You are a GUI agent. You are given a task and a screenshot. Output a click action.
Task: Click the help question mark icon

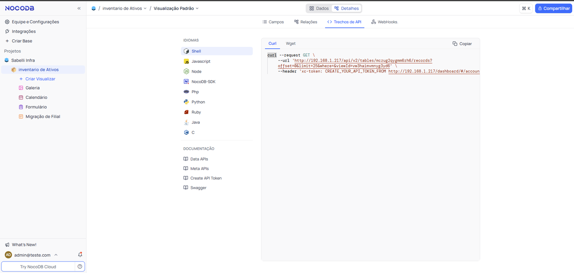click(x=80, y=267)
